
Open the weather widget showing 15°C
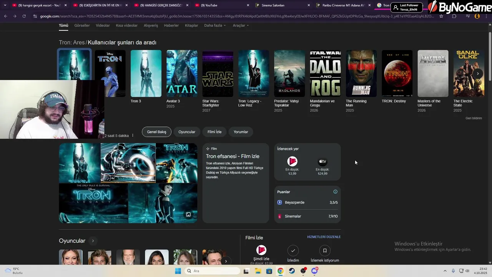pyautogui.click(x=13, y=271)
